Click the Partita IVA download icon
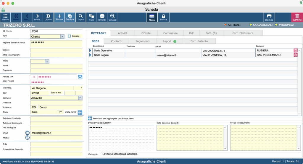The image size is (303, 164). 80,77
